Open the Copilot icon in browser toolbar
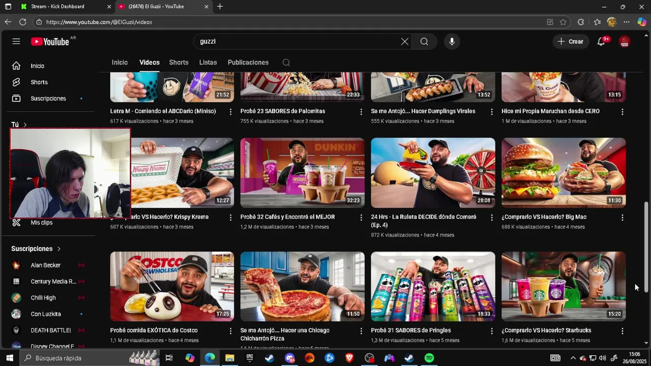This screenshot has width=651, height=366. (642, 22)
